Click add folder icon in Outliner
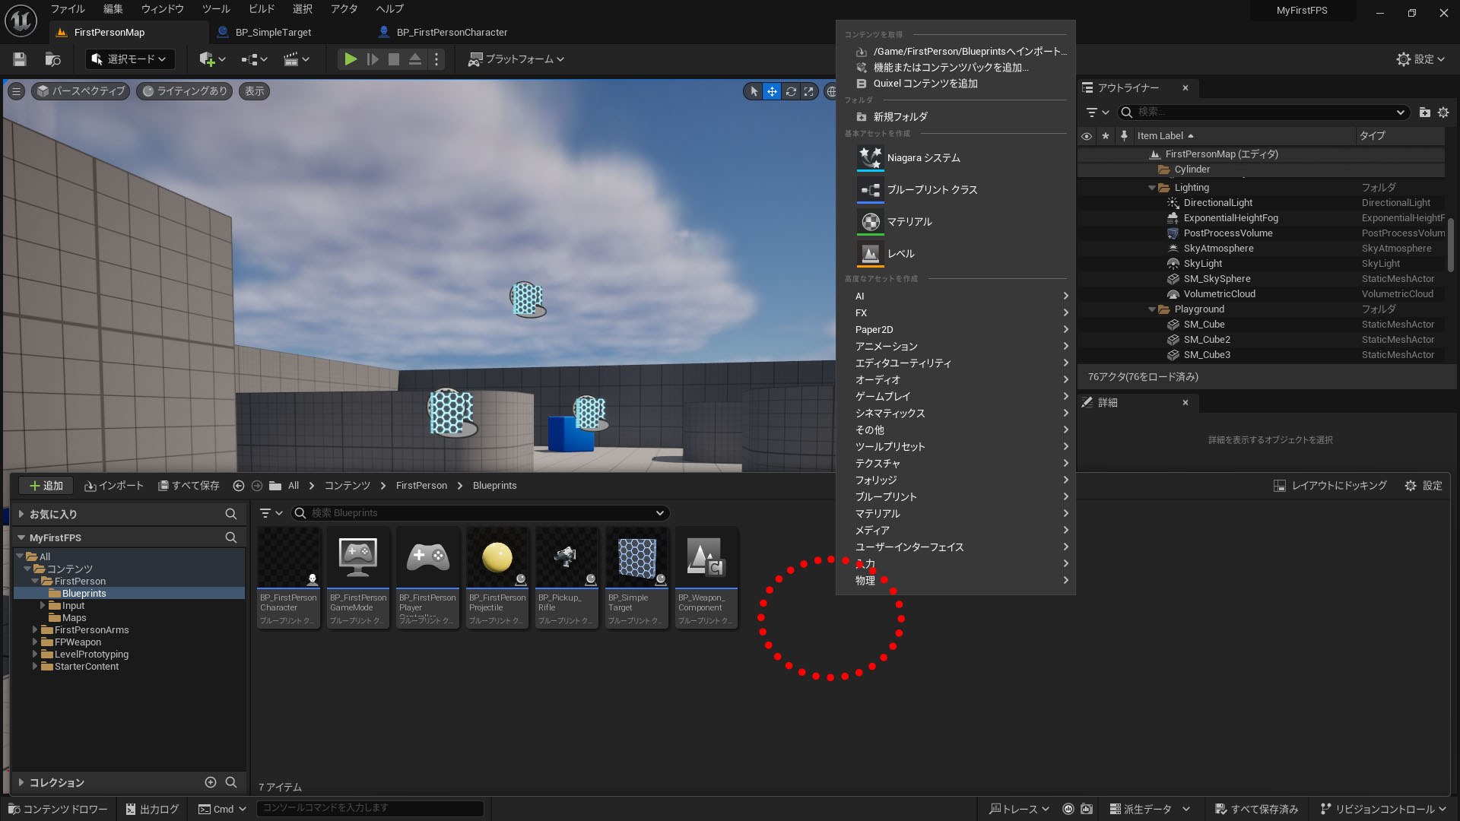The width and height of the screenshot is (1460, 821). click(1424, 113)
